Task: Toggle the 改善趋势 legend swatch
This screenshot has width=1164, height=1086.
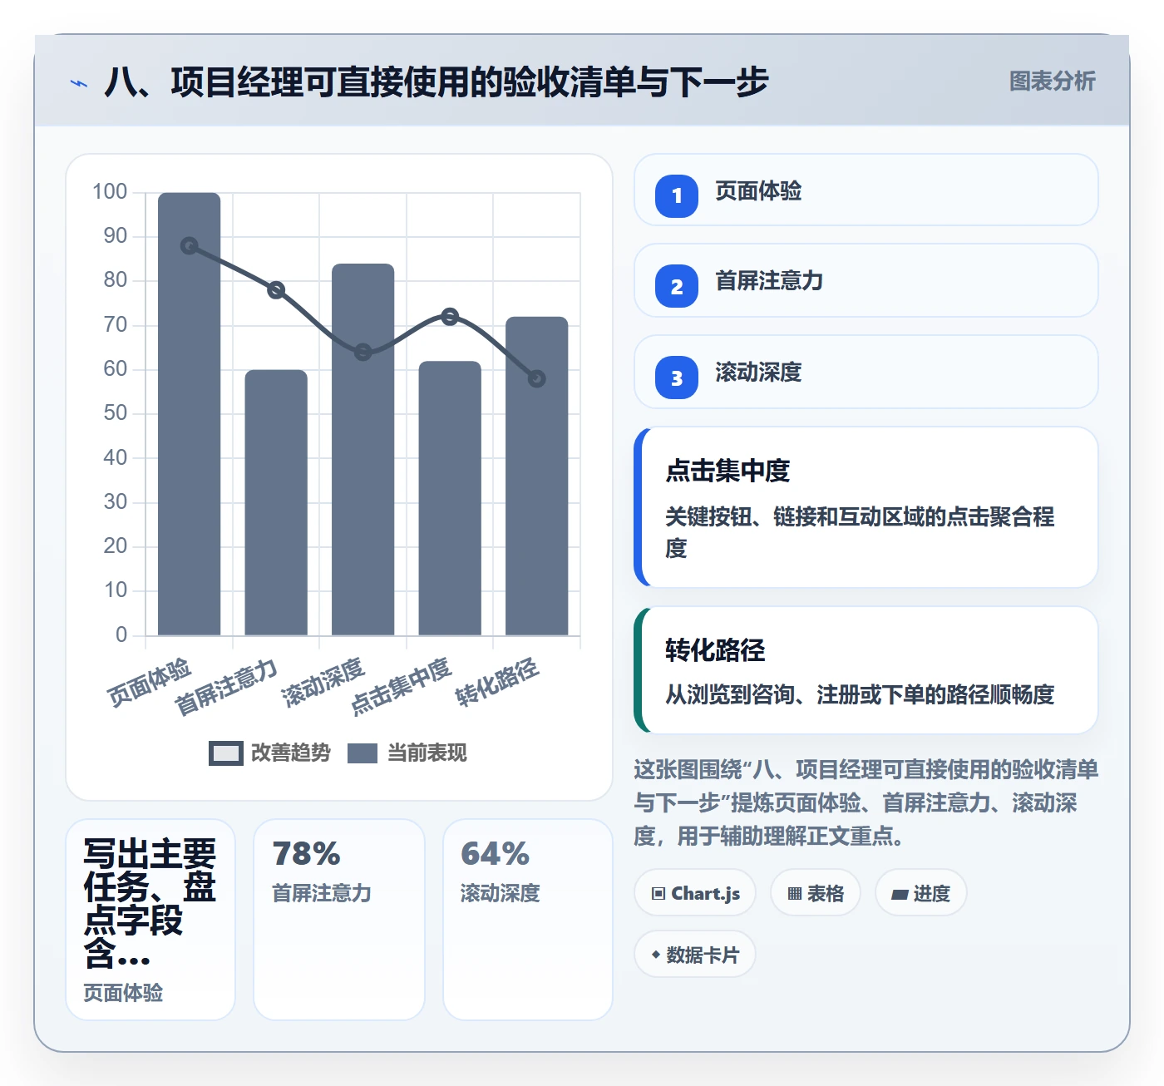Action: [x=225, y=753]
